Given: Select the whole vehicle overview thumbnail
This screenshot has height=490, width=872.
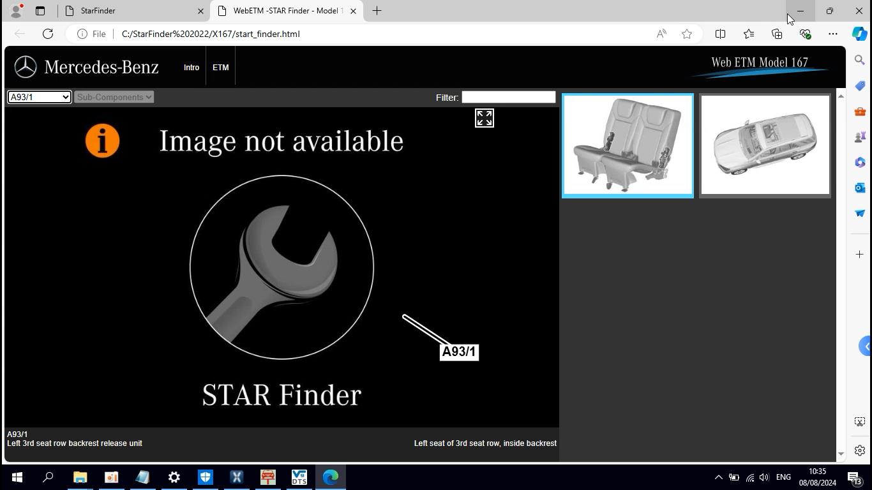Looking at the screenshot, I should (x=765, y=145).
